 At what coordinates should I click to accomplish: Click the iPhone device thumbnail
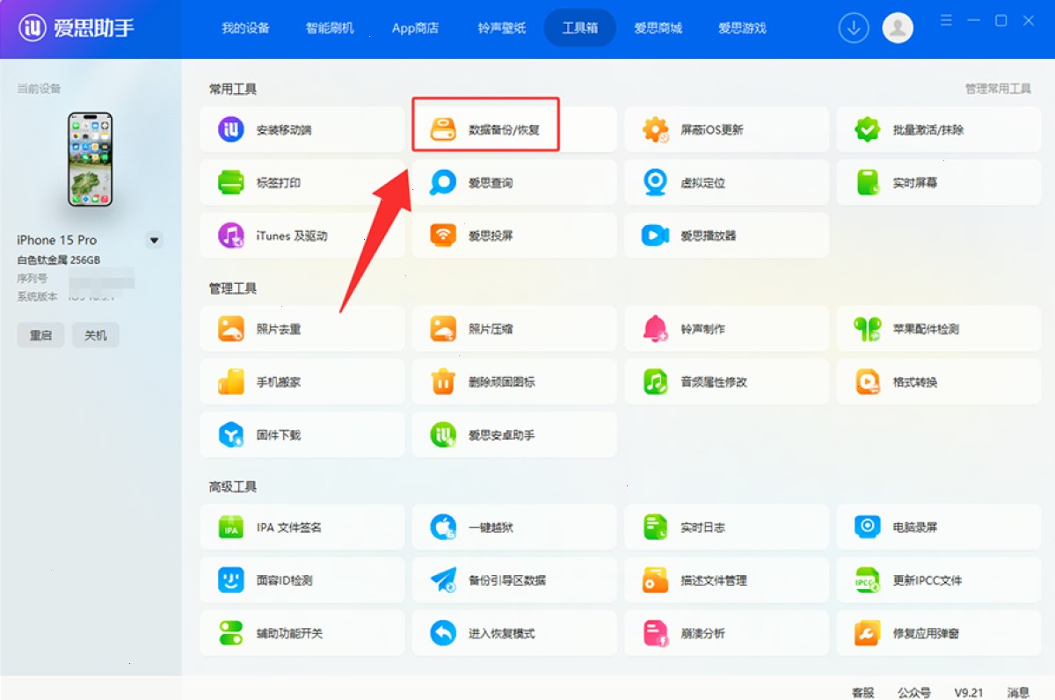click(91, 159)
